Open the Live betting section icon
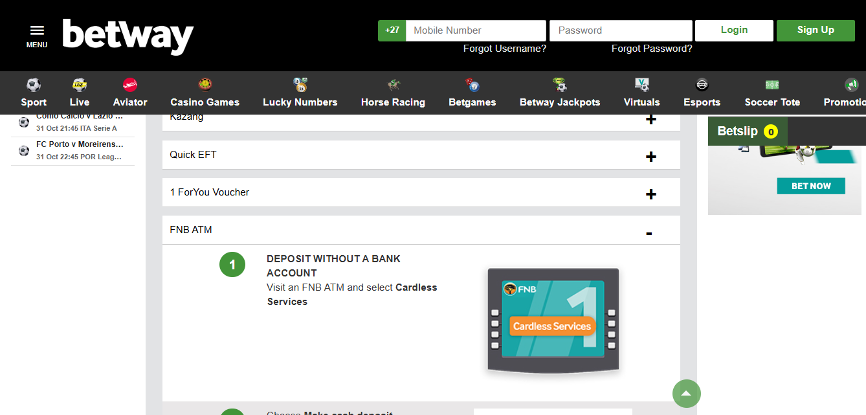This screenshot has width=866, height=415. tap(78, 84)
